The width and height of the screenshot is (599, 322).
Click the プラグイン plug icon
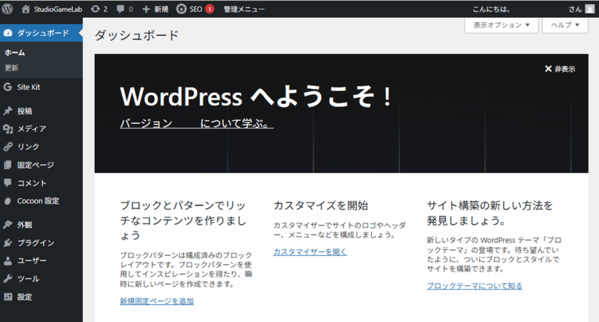8,243
